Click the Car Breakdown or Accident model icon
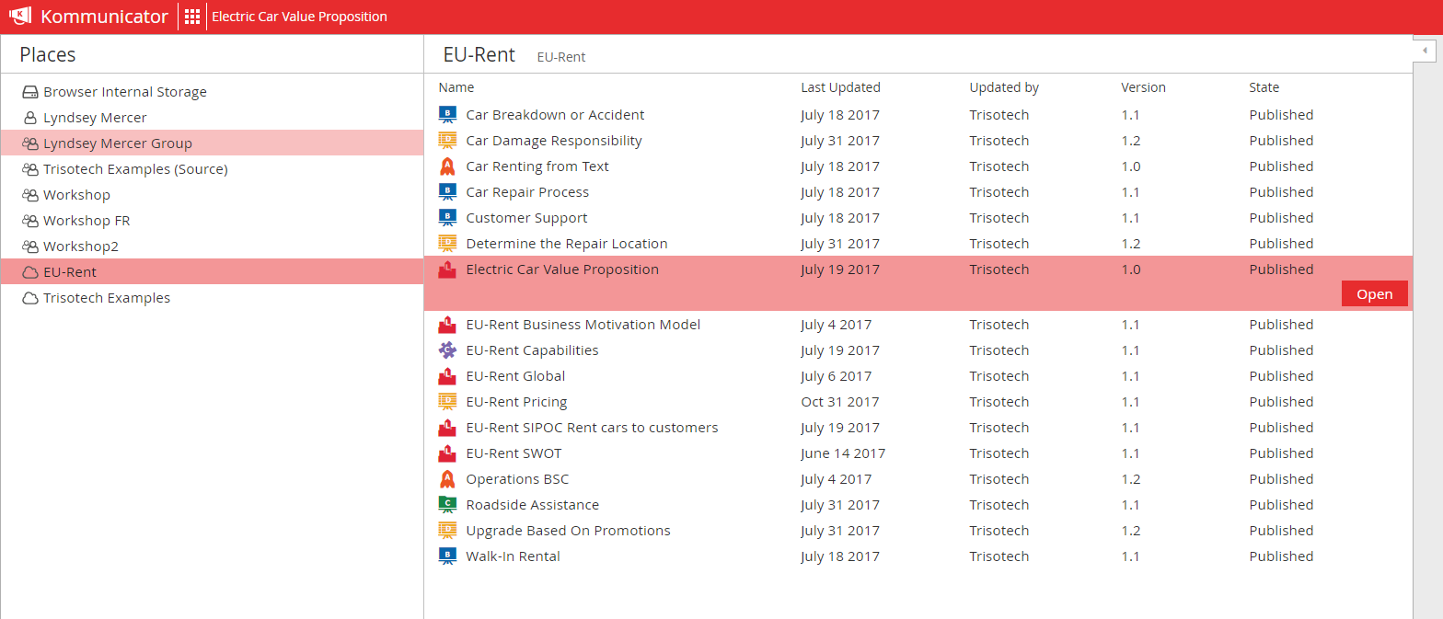This screenshot has width=1443, height=619. (x=447, y=115)
